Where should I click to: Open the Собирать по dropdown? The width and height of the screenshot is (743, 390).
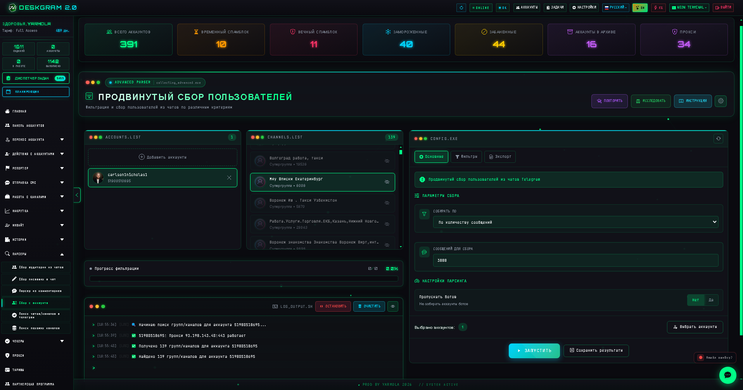click(575, 222)
